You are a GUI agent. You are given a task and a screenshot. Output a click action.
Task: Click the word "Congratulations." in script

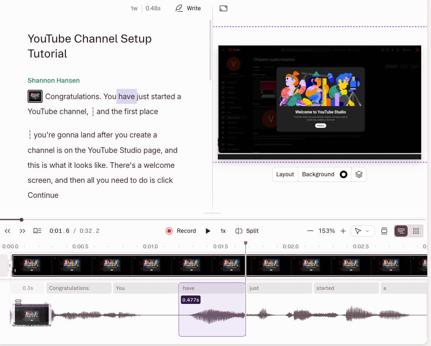coord(73,96)
